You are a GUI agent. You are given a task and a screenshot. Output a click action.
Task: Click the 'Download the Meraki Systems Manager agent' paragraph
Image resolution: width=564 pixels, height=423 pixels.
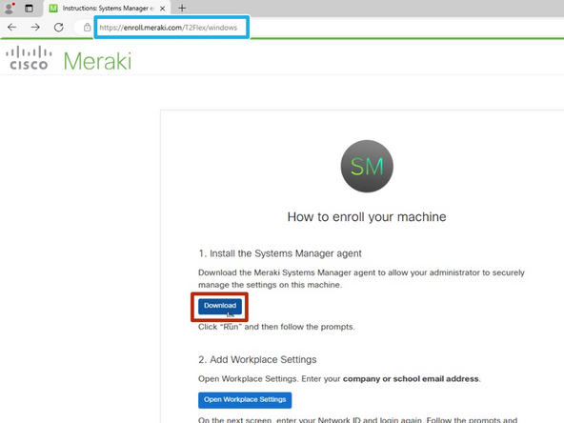(361, 279)
